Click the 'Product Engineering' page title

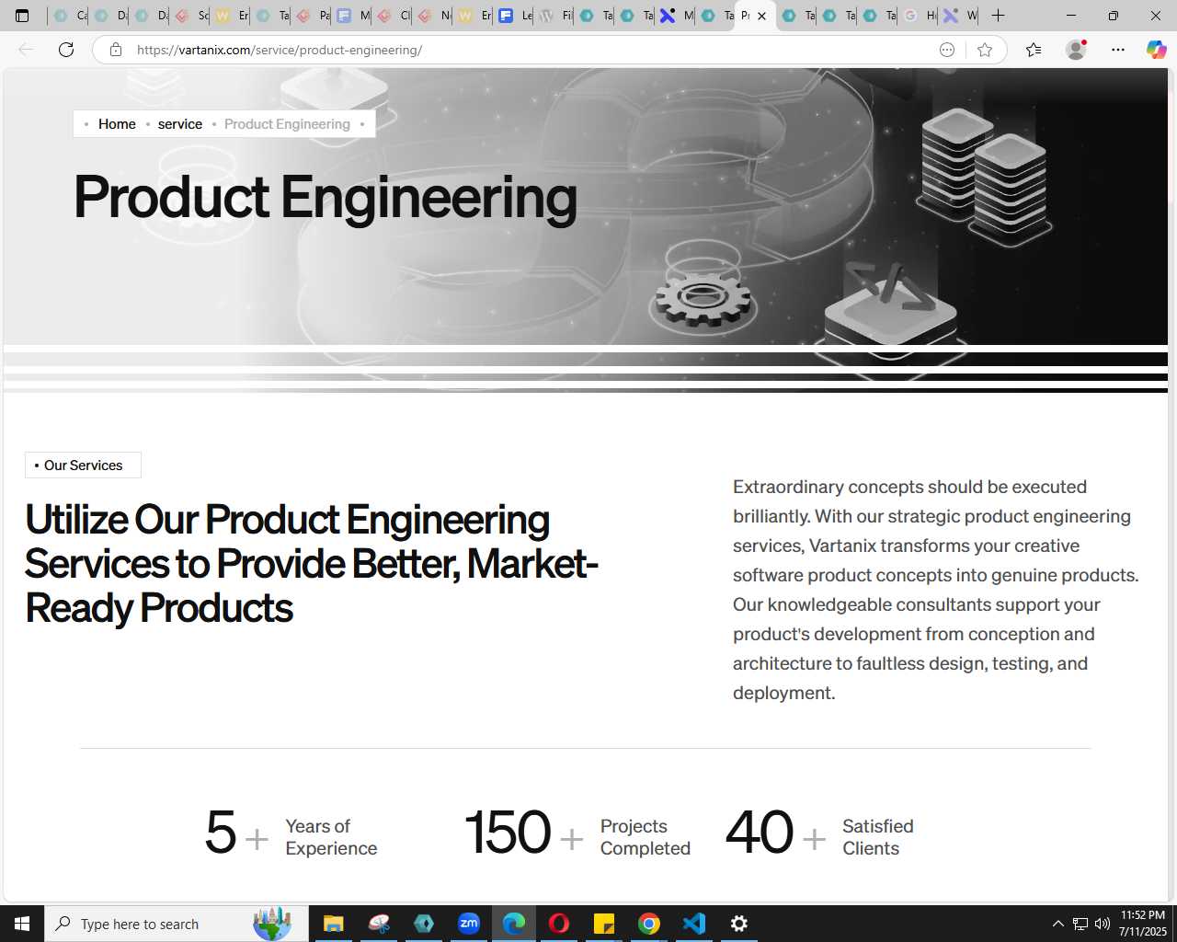(326, 198)
